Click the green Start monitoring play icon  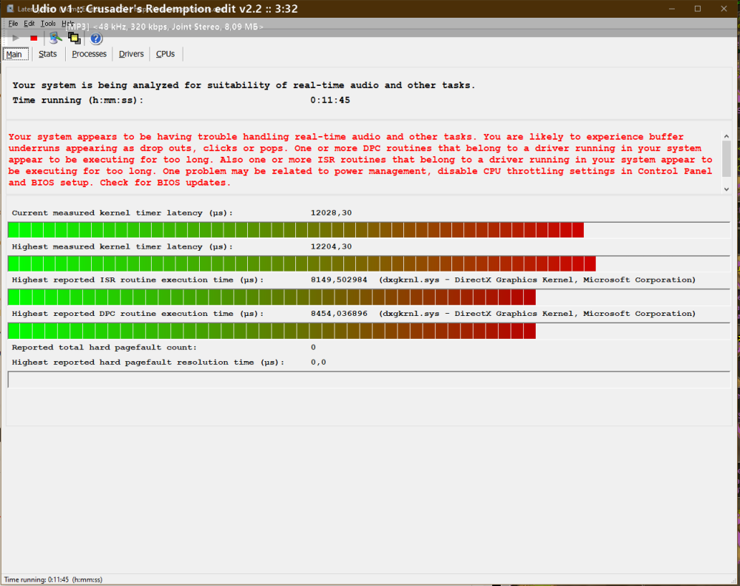click(x=16, y=38)
